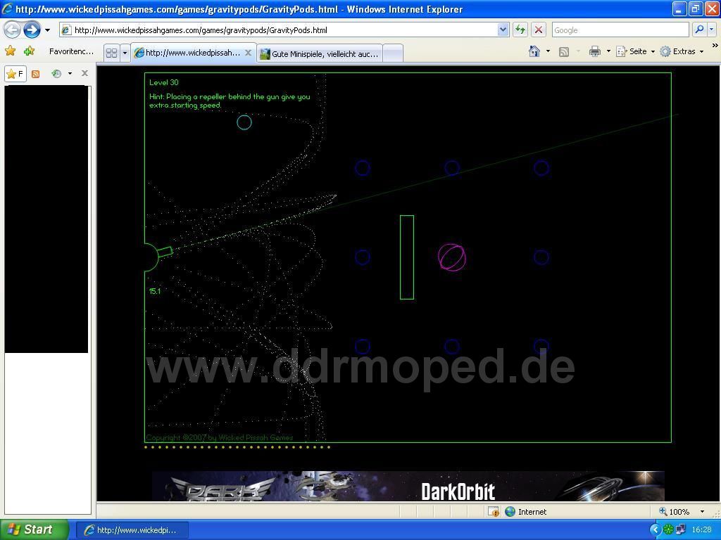Open the Seite menu dropdown
Image resolution: width=721 pixels, height=540 pixels.
(x=635, y=51)
